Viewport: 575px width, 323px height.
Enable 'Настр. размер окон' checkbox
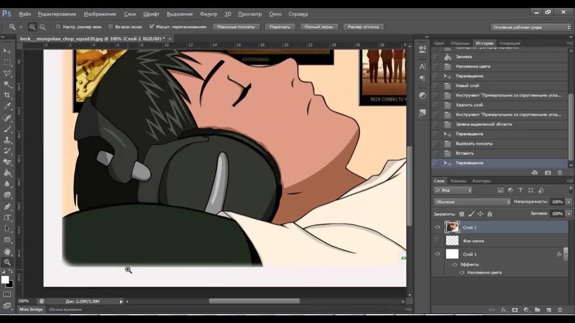58,27
